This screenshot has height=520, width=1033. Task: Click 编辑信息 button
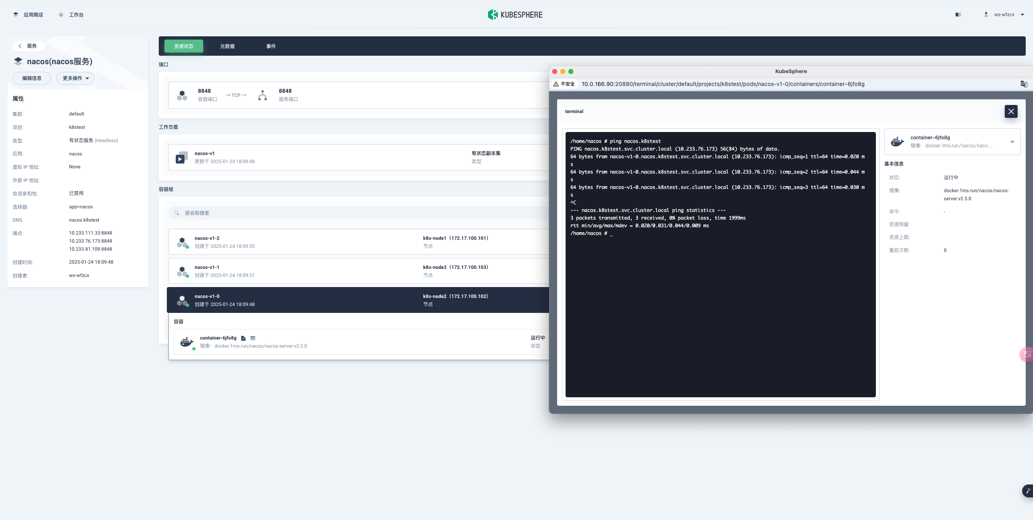click(x=32, y=78)
